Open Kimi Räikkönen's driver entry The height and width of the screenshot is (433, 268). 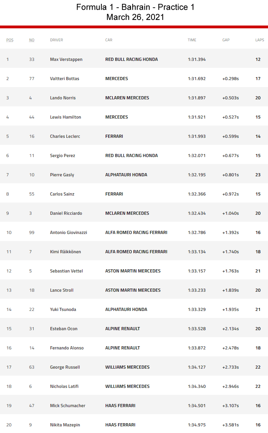click(65, 252)
